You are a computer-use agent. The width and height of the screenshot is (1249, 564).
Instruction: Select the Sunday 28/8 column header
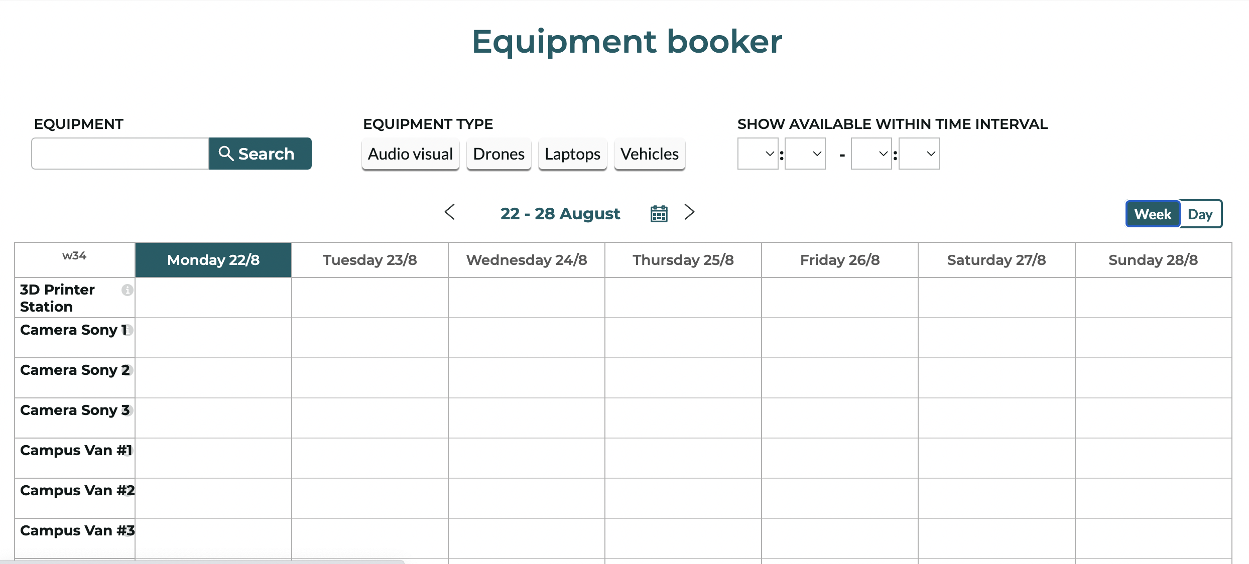pyautogui.click(x=1153, y=260)
